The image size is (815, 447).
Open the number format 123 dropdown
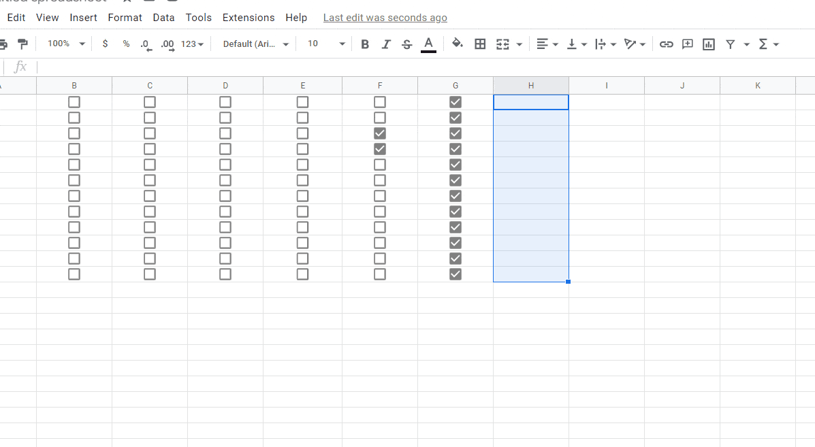(193, 44)
